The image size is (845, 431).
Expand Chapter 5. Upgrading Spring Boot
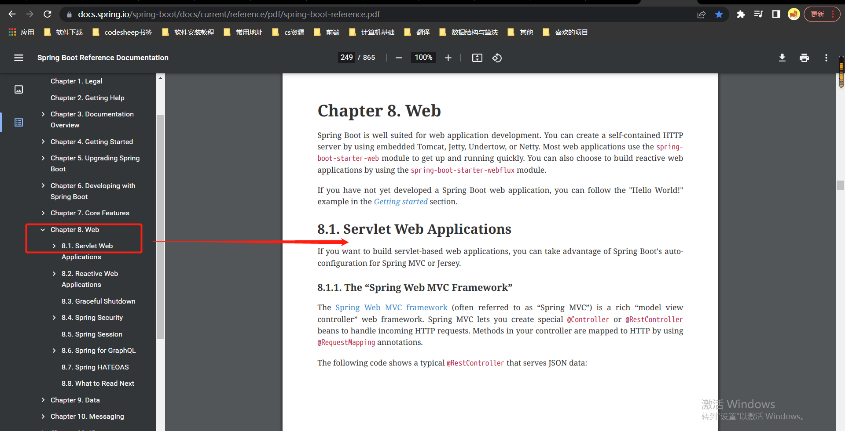[x=43, y=158]
